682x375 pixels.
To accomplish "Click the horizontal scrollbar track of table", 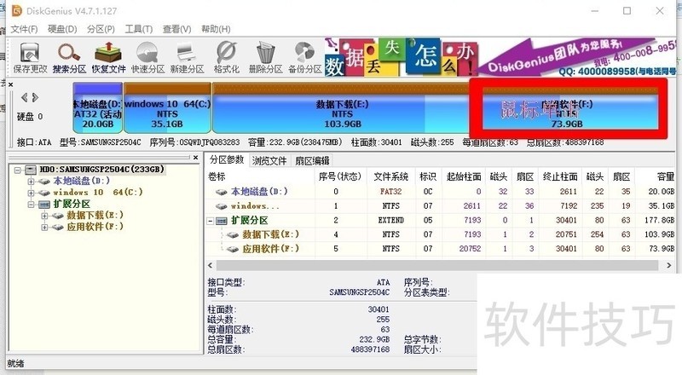I will (x=437, y=265).
